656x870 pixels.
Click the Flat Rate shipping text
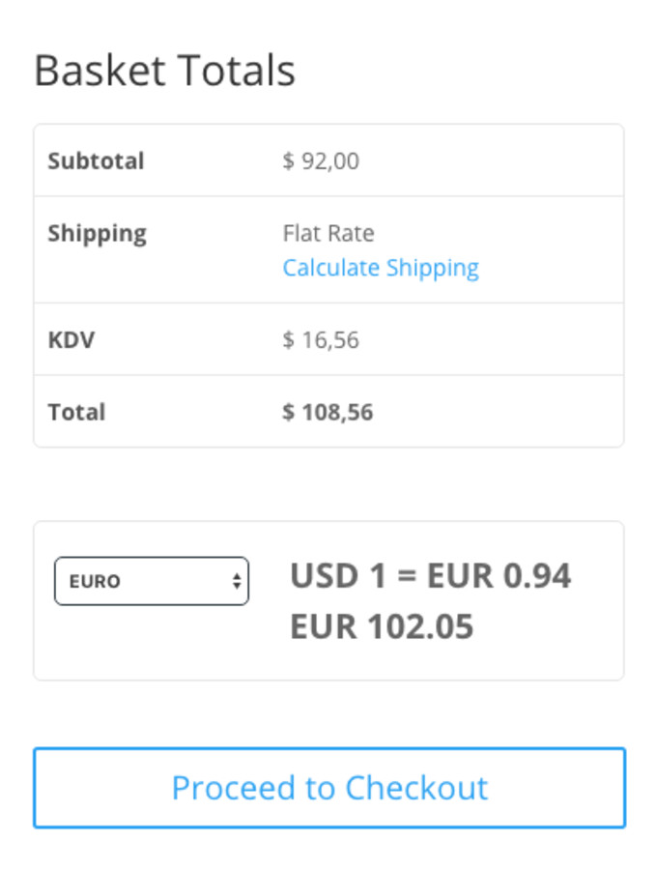328,233
